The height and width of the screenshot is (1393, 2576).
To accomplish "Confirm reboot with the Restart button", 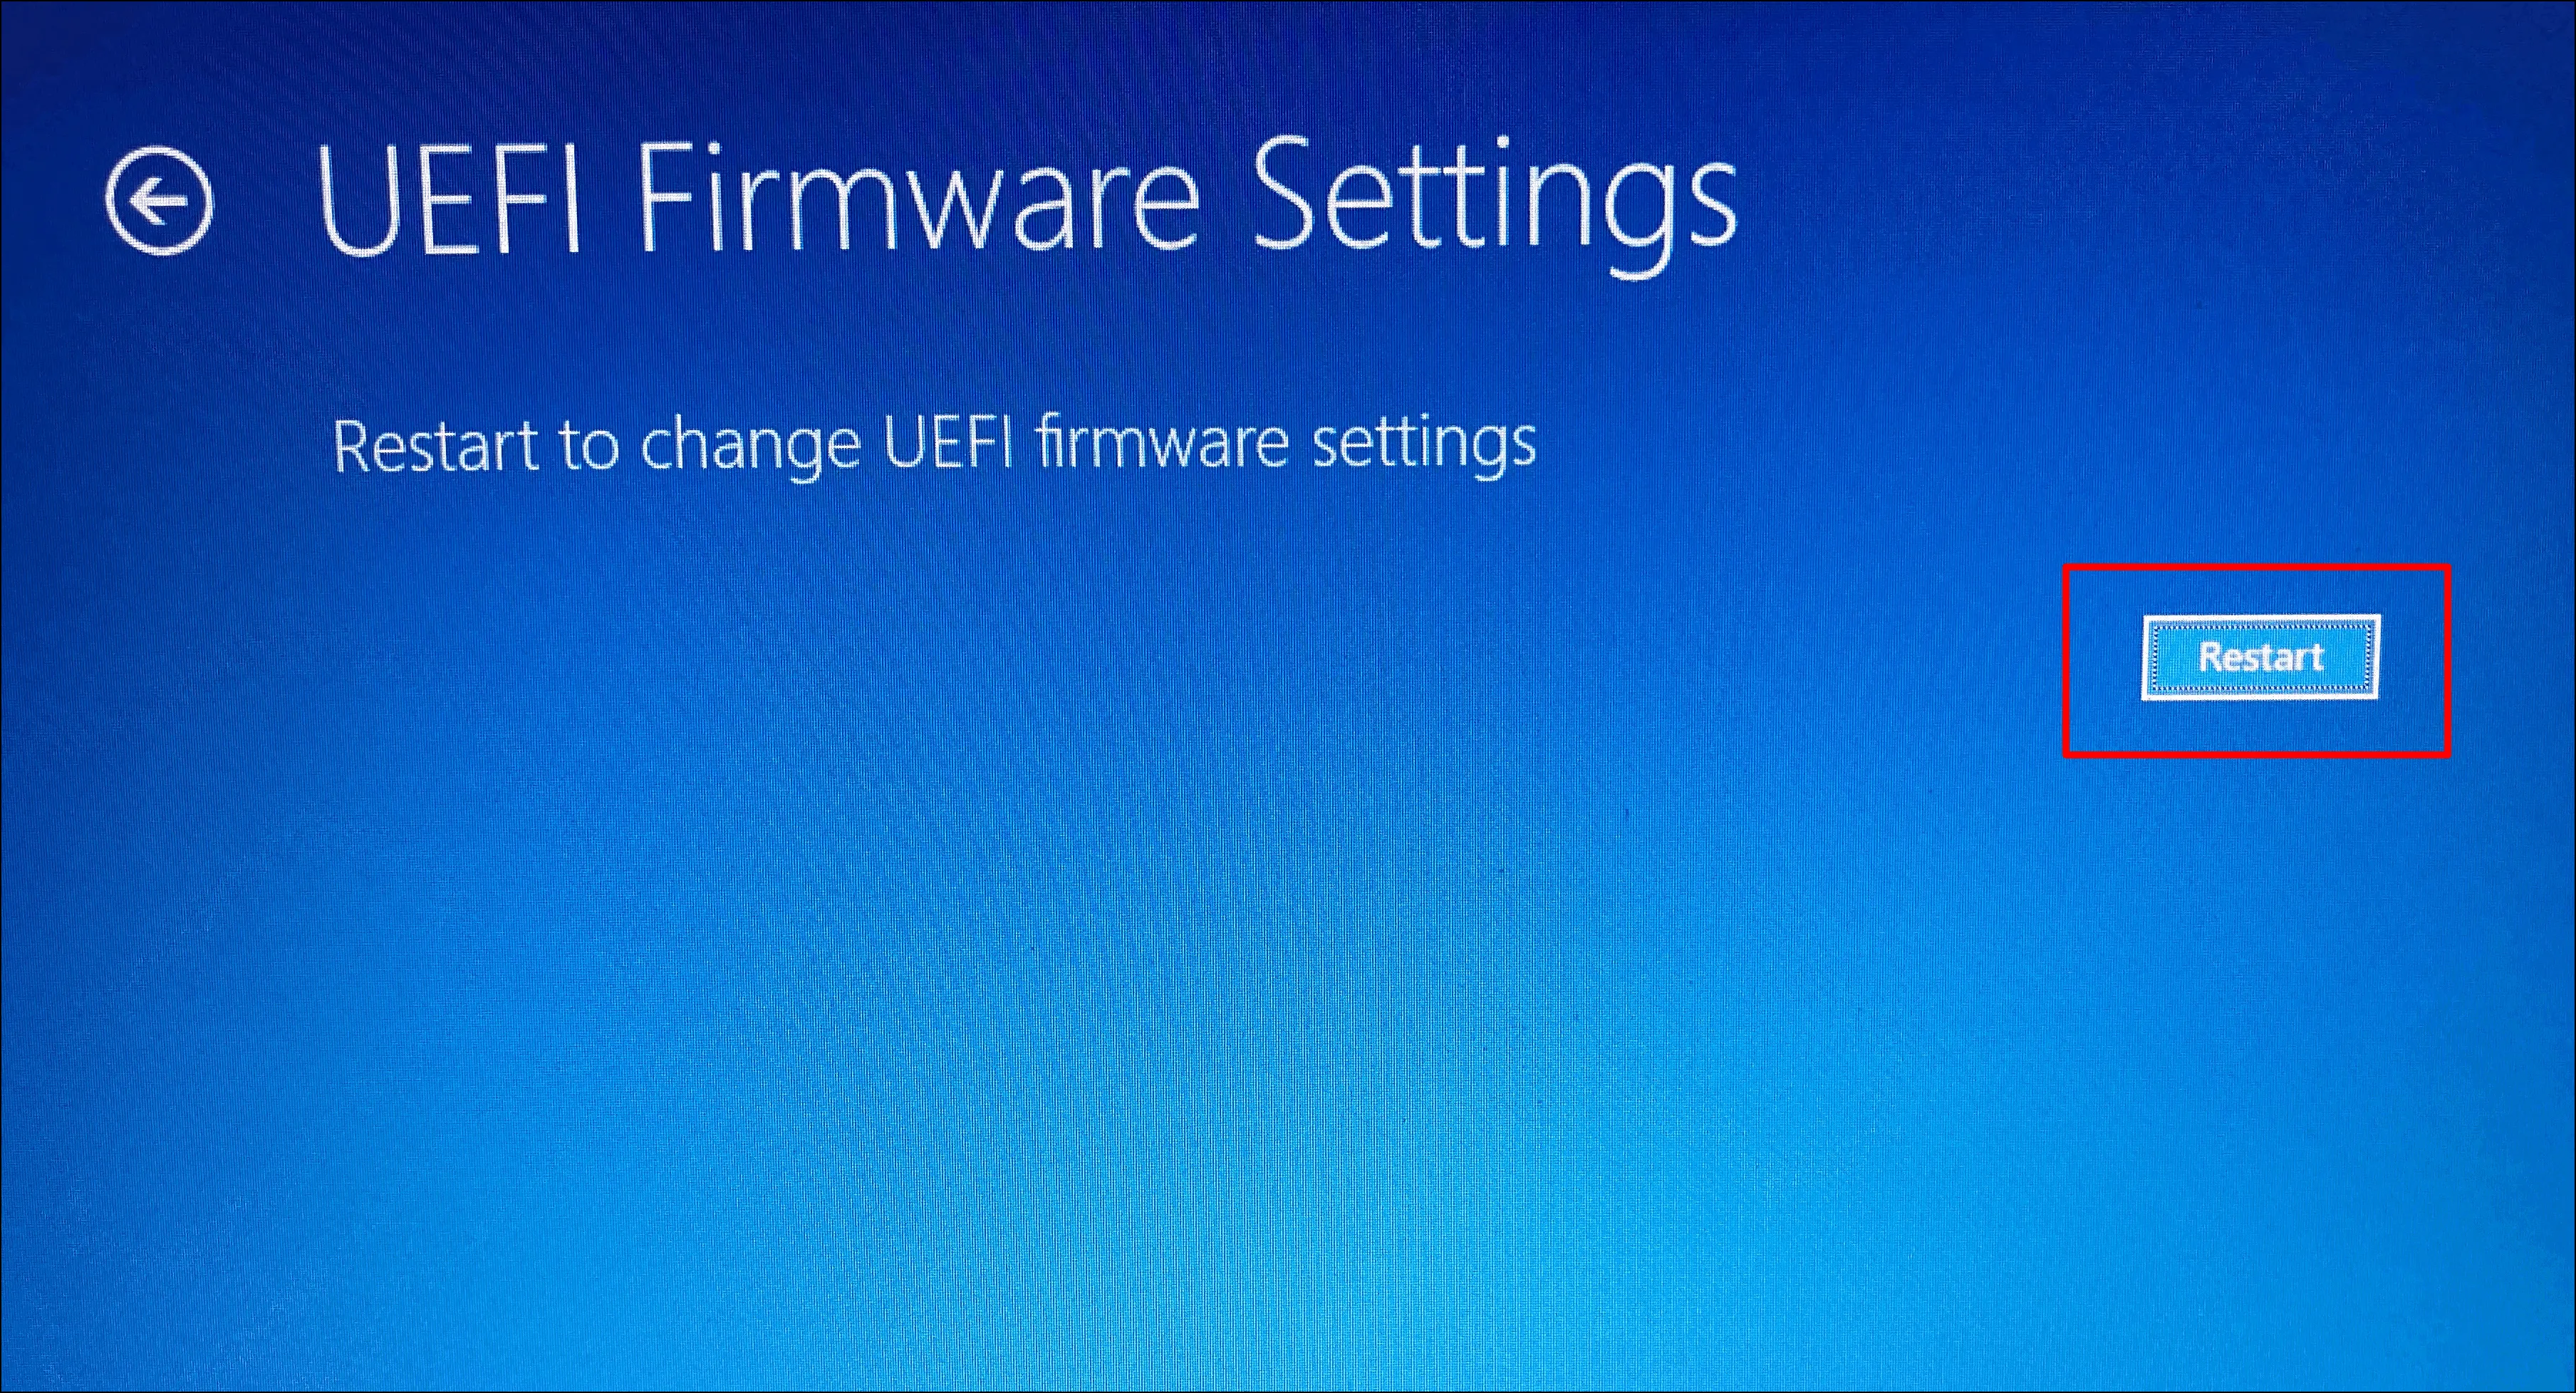I will pyautogui.click(x=2260, y=657).
